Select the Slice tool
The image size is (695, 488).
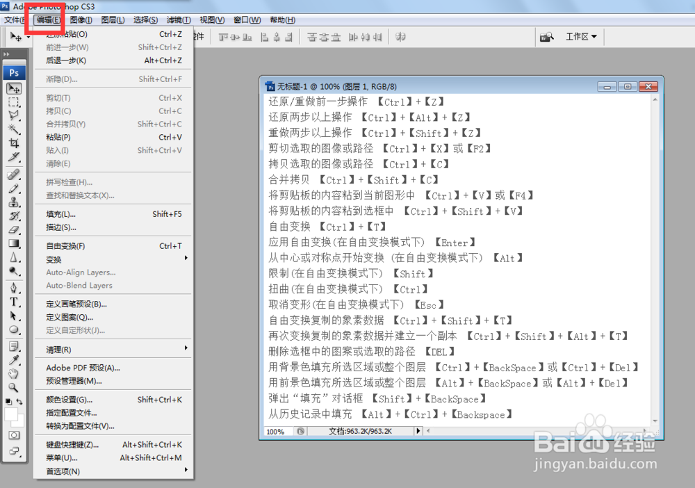[x=14, y=157]
